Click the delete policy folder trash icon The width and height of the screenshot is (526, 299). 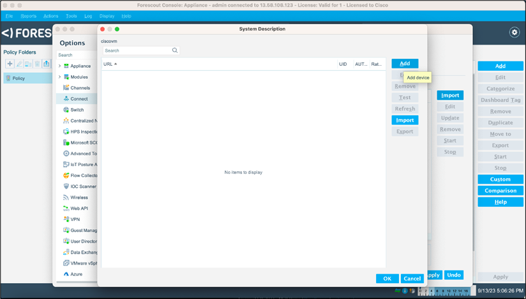pos(37,64)
